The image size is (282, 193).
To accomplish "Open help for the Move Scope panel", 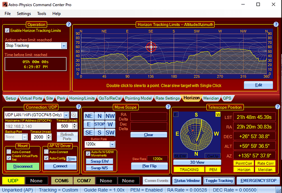I will (x=168, y=107).
